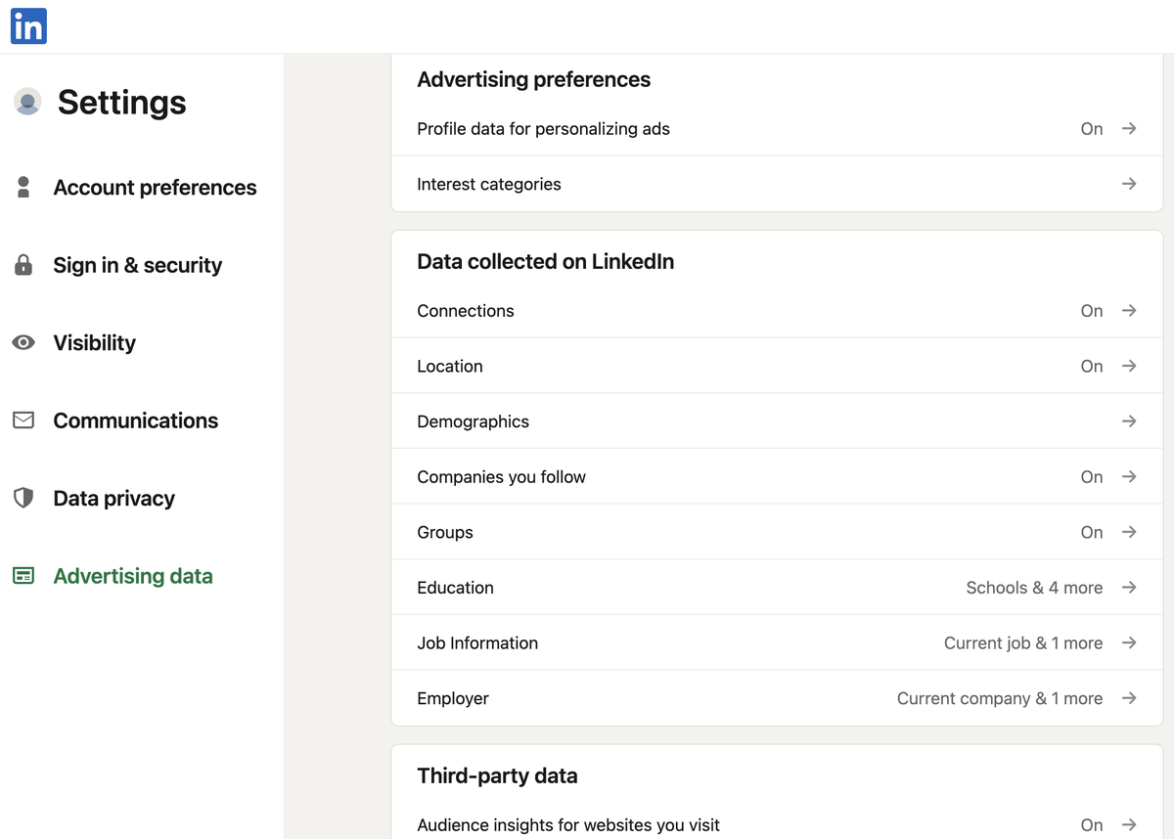1174x839 pixels.
Task: Select the Visibility eye icon
Action: (x=23, y=342)
